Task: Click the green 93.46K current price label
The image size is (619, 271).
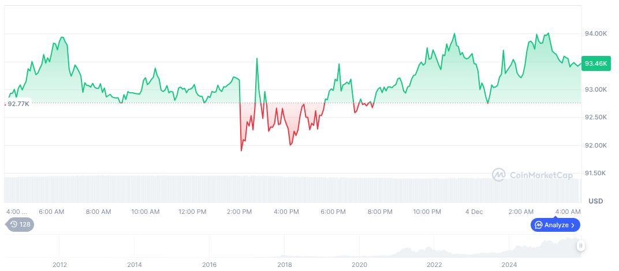Action: point(595,63)
